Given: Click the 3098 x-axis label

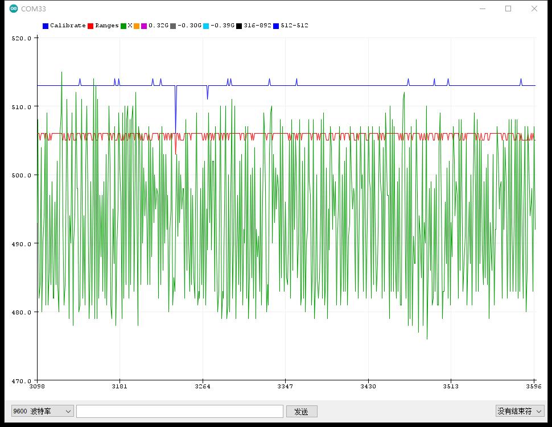Looking at the screenshot, I should pyautogui.click(x=37, y=386).
